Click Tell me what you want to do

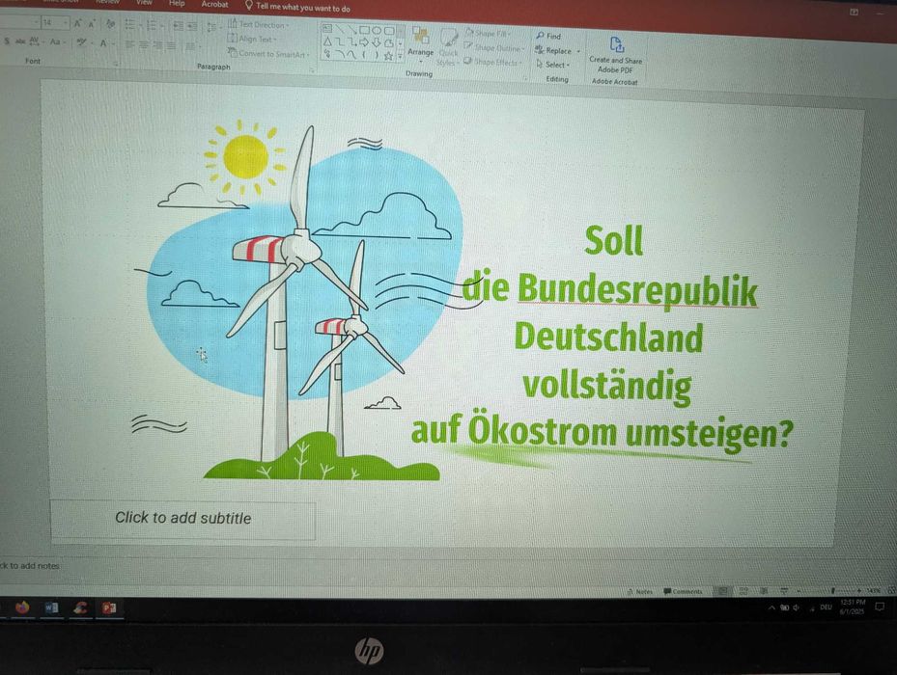point(298,8)
